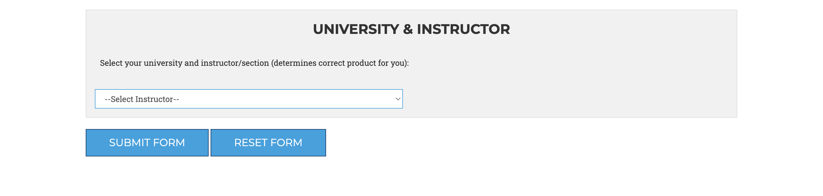Image resolution: width=823 pixels, height=196 pixels.
Task: Click "instructor/section" in the instruction line
Action: click(x=235, y=63)
